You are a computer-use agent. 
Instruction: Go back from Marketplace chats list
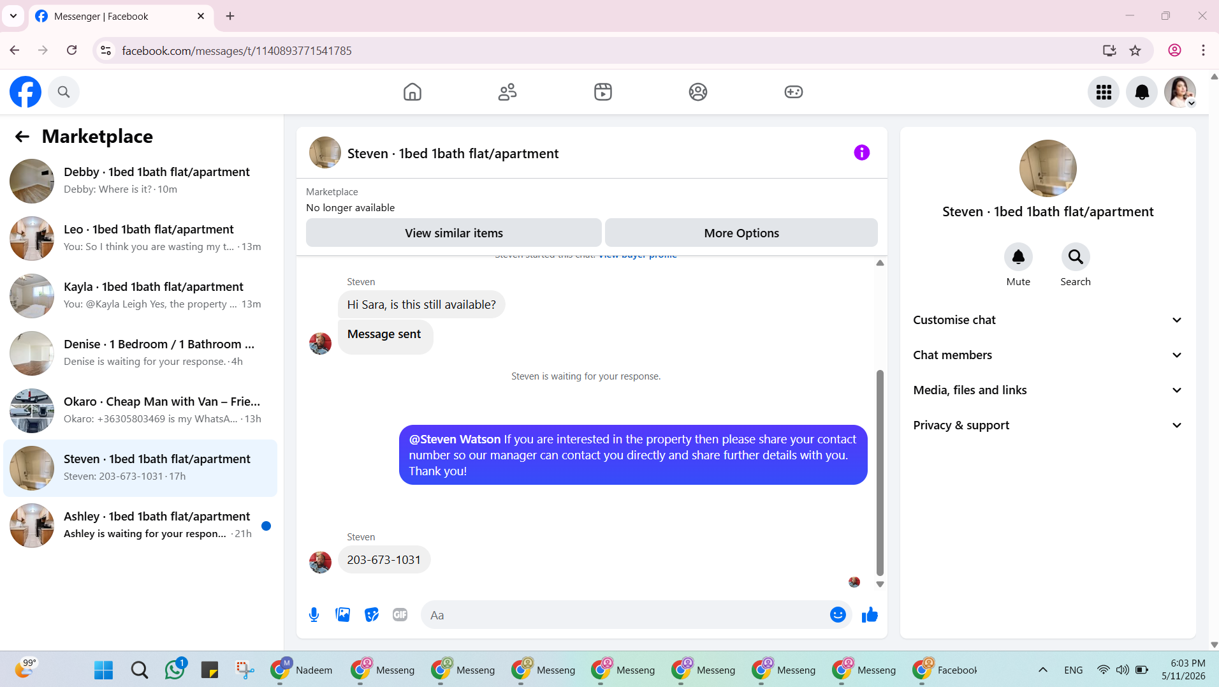(x=22, y=137)
